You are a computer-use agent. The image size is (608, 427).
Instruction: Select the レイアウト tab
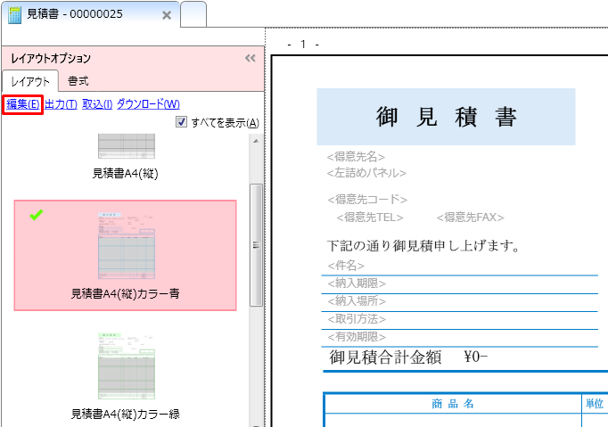30,81
